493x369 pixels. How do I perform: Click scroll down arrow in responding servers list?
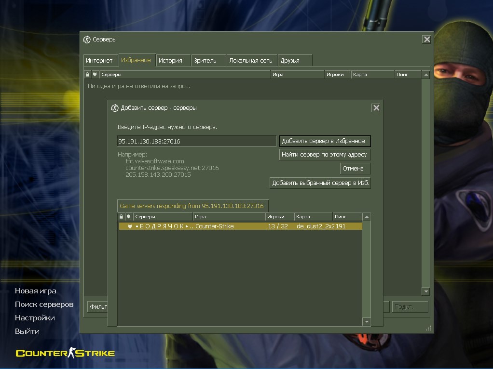367,322
